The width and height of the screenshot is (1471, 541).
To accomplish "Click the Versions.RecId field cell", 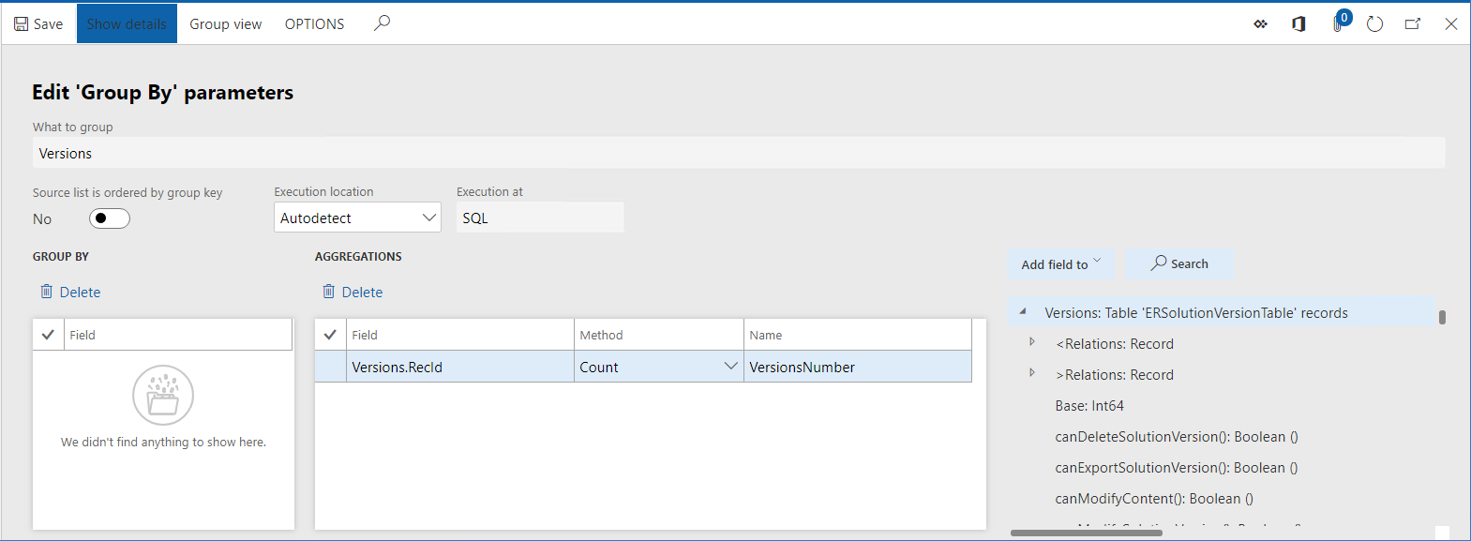I will (460, 367).
